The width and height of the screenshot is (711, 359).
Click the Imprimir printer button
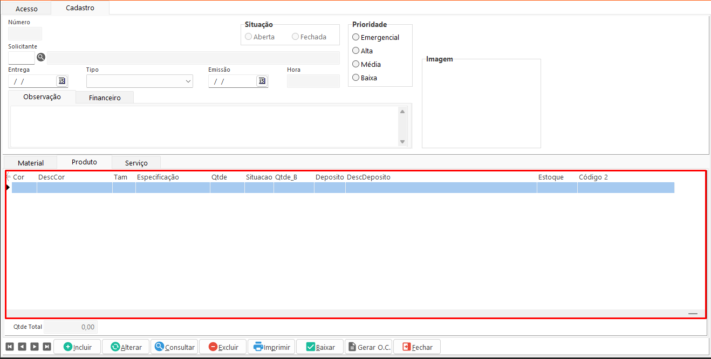pyautogui.click(x=271, y=347)
